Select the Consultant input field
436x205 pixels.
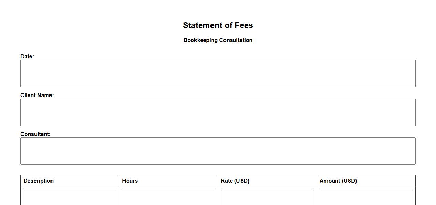pyautogui.click(x=218, y=151)
